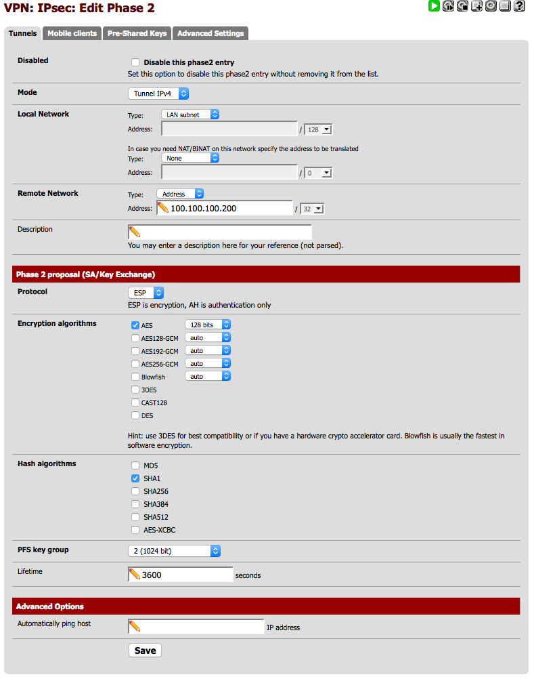This screenshot has width=534, height=681.
Task: Switch to the Tunnels tab
Action: [22, 33]
